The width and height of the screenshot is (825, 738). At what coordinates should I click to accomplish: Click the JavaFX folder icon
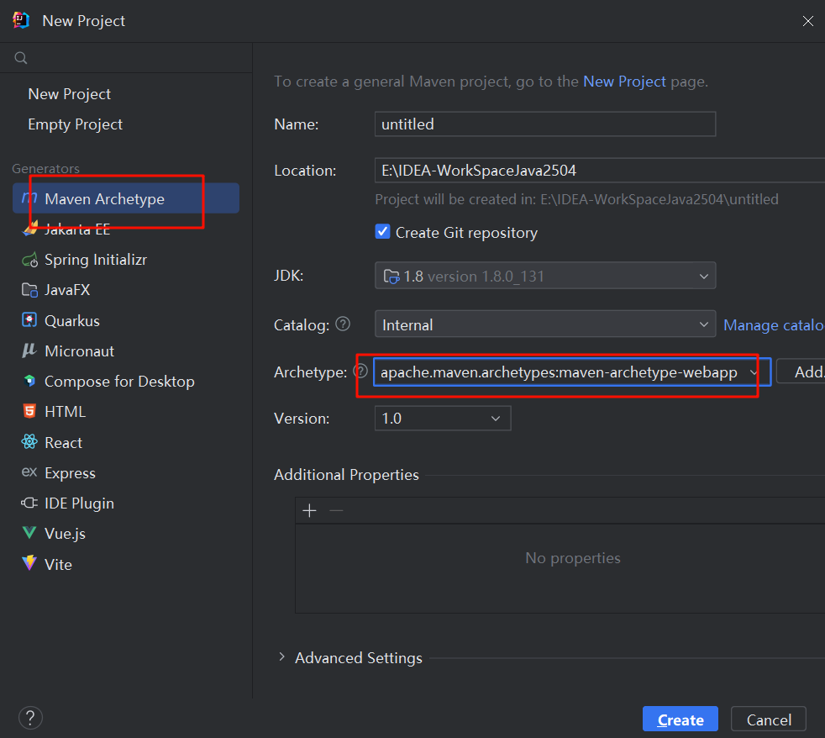point(29,290)
